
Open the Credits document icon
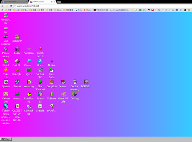pyautogui.click(x=40, y=106)
